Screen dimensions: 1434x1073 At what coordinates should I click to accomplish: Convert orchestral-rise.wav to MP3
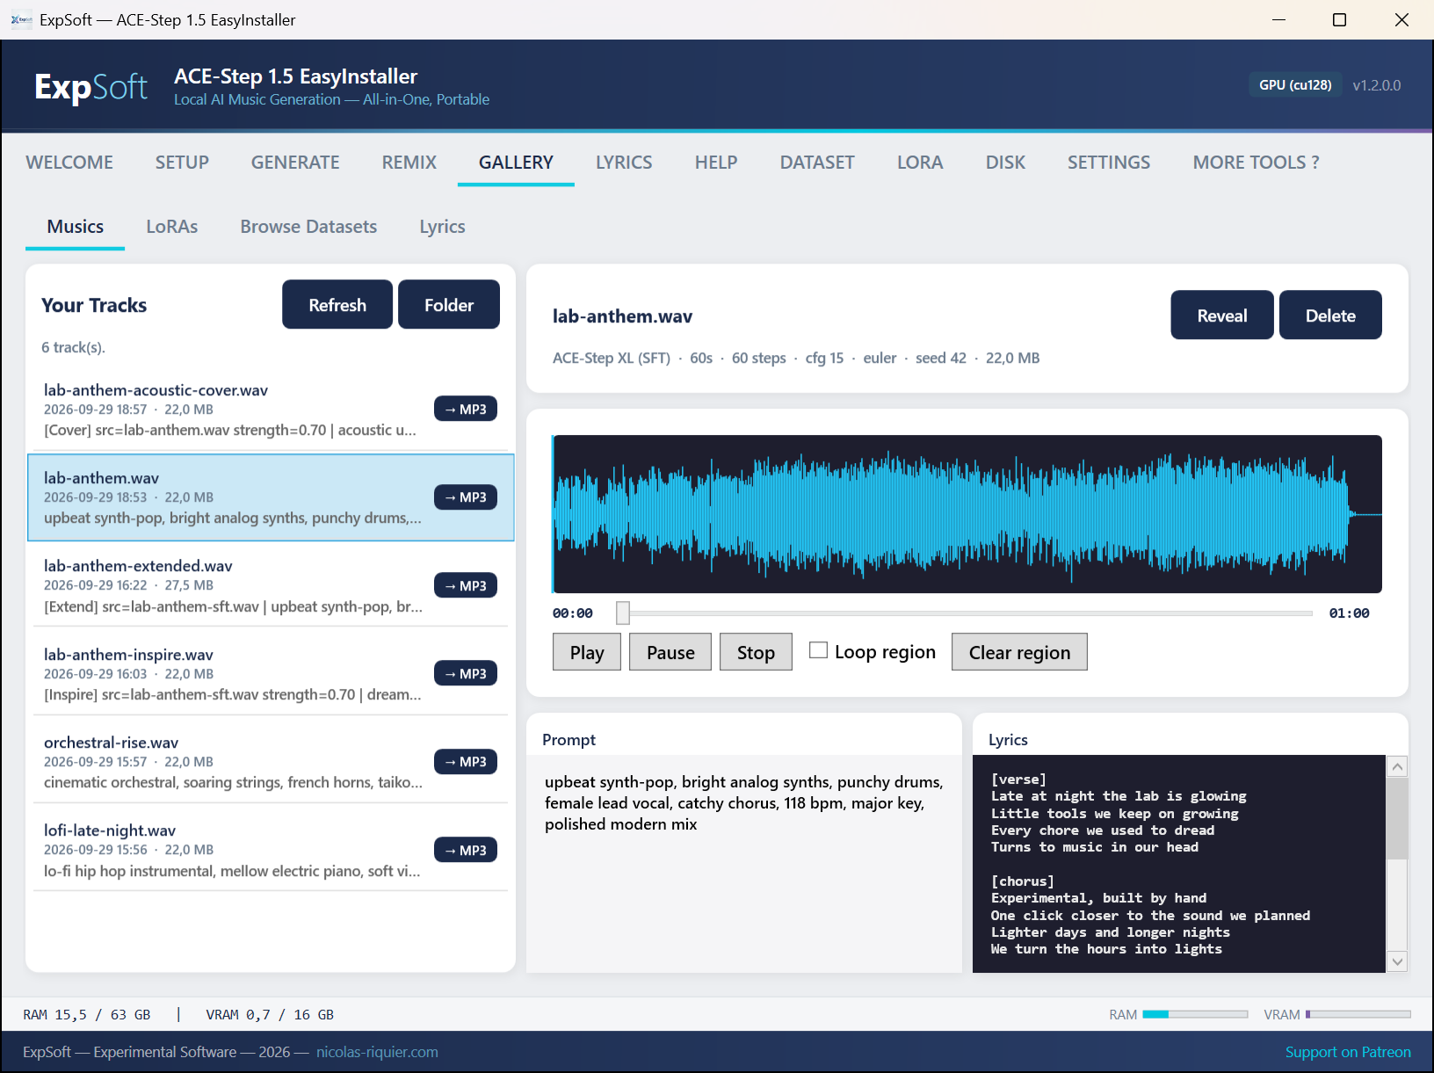click(x=466, y=762)
